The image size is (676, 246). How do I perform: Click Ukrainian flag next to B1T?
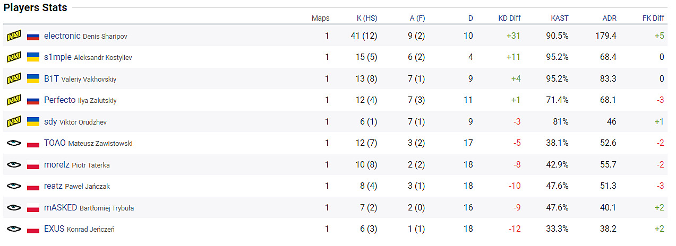tap(33, 79)
